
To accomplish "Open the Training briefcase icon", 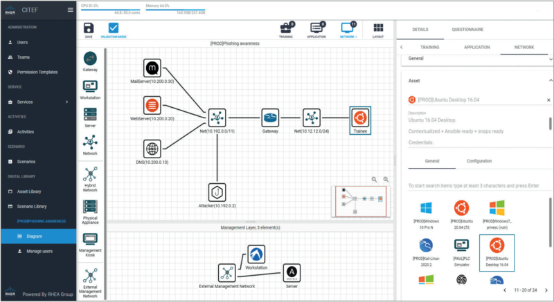I will coord(285,29).
